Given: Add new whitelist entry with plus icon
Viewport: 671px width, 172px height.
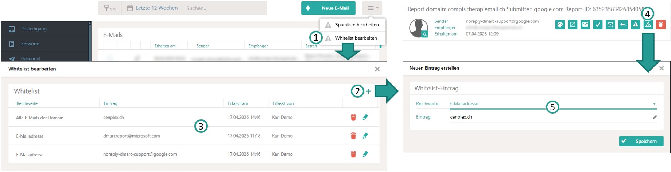Looking at the screenshot, I should [368, 91].
